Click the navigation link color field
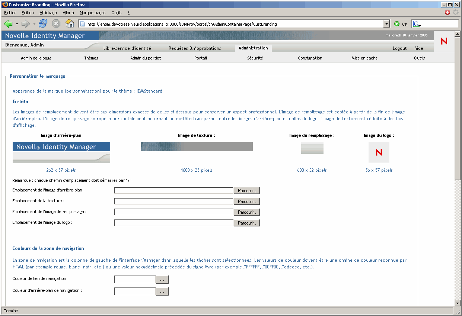This screenshot has width=462, height=316. pyautogui.click(x=135, y=279)
